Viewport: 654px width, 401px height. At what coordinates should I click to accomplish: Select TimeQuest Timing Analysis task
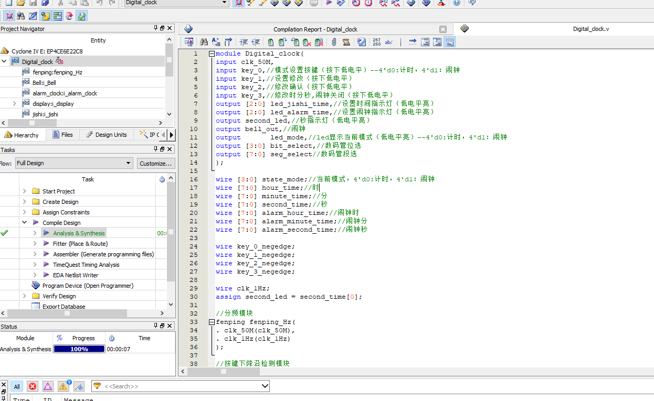tap(86, 265)
